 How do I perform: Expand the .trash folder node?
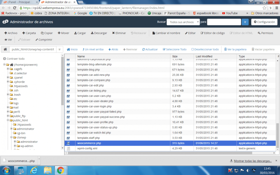click(8, 95)
